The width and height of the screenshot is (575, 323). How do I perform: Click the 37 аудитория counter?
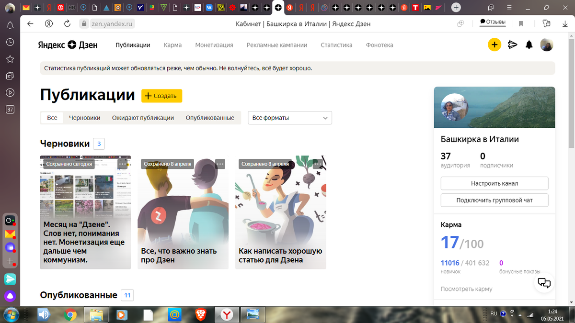455,160
